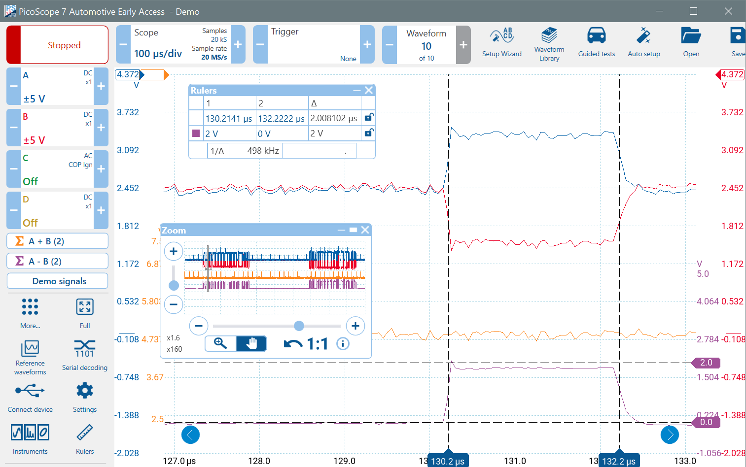The width and height of the screenshot is (746, 467).
Task: Open the Scope timebase options
Action: coord(180,44)
